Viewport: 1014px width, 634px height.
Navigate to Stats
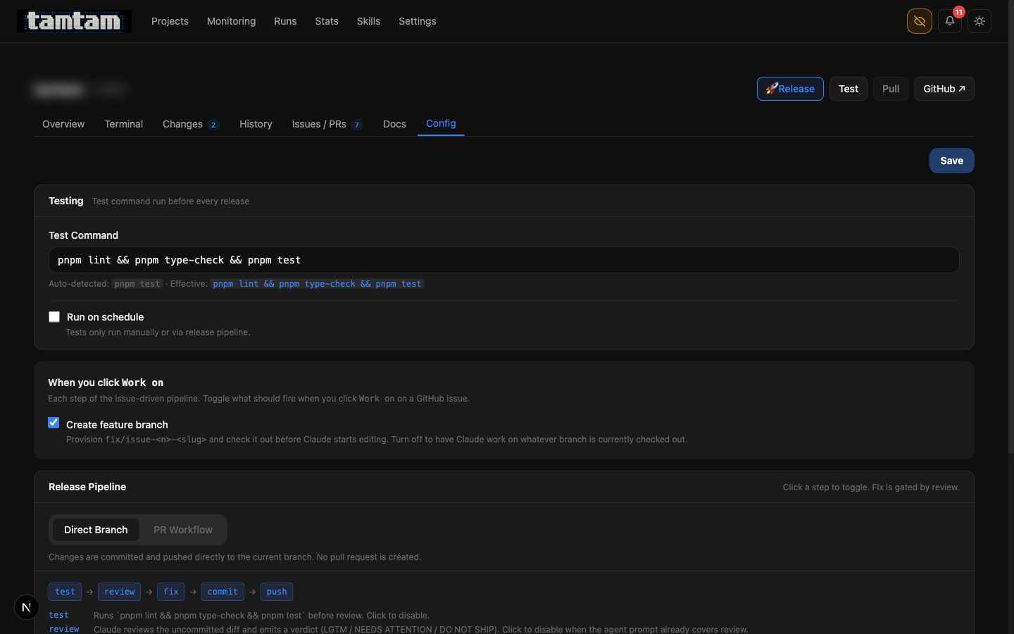click(x=327, y=21)
